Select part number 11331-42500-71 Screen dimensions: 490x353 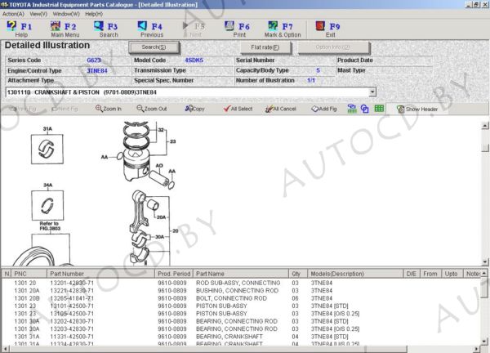point(72,337)
